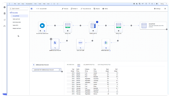Select AccountFeed in the data tables list
Screen dimensions: 171x98
point(20,16)
